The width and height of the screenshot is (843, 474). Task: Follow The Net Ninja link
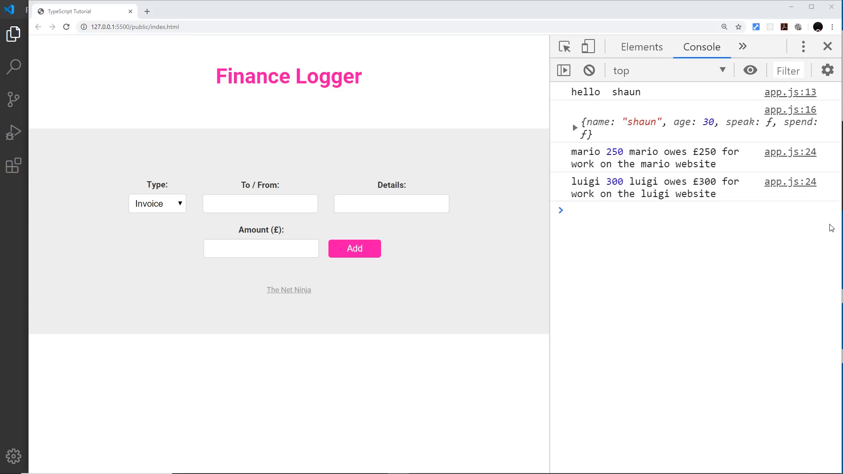(x=289, y=290)
